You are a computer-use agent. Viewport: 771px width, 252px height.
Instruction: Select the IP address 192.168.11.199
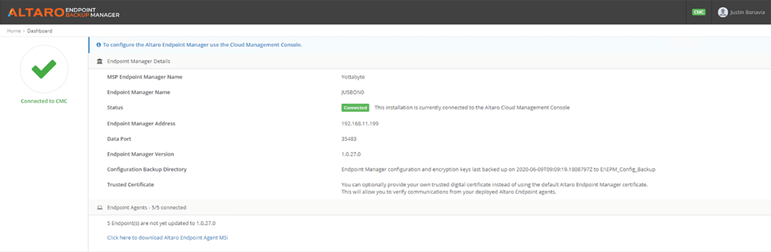tap(360, 123)
